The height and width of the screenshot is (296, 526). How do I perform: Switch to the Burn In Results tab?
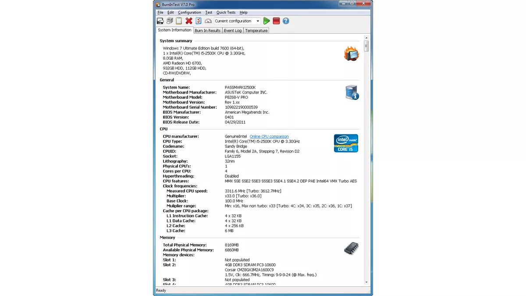(207, 30)
